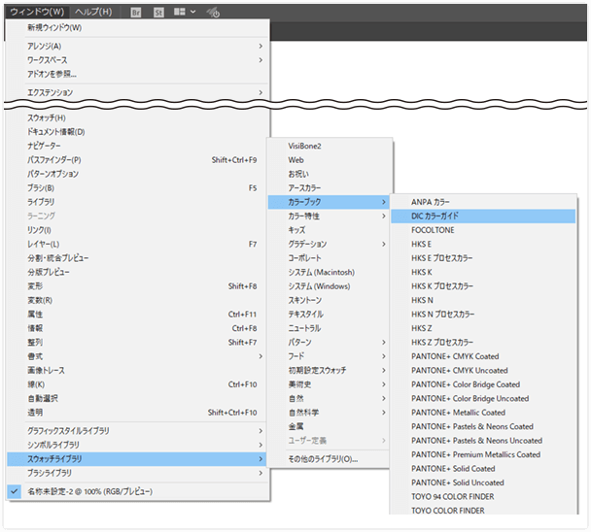Choose システム (Macintosh) library
Viewport: 591px width, 532px height.
click(x=329, y=272)
